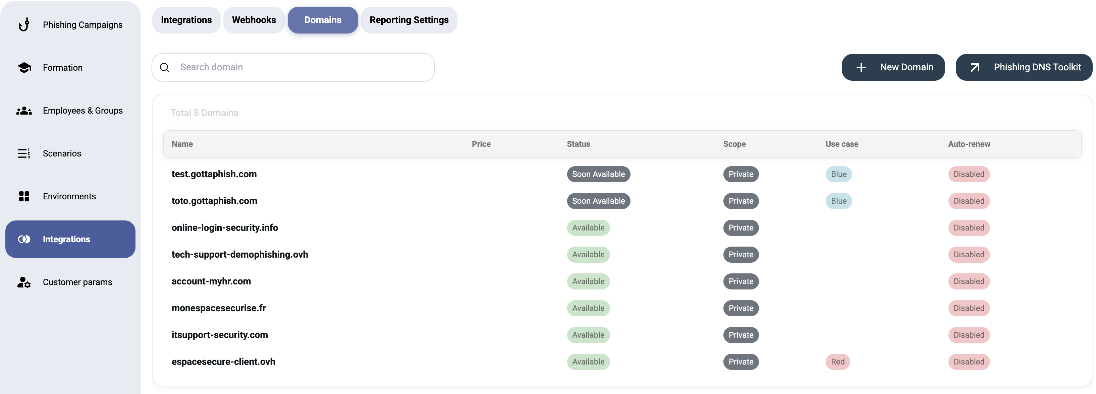
Task: Click the Search domain input field
Action: [x=293, y=67]
